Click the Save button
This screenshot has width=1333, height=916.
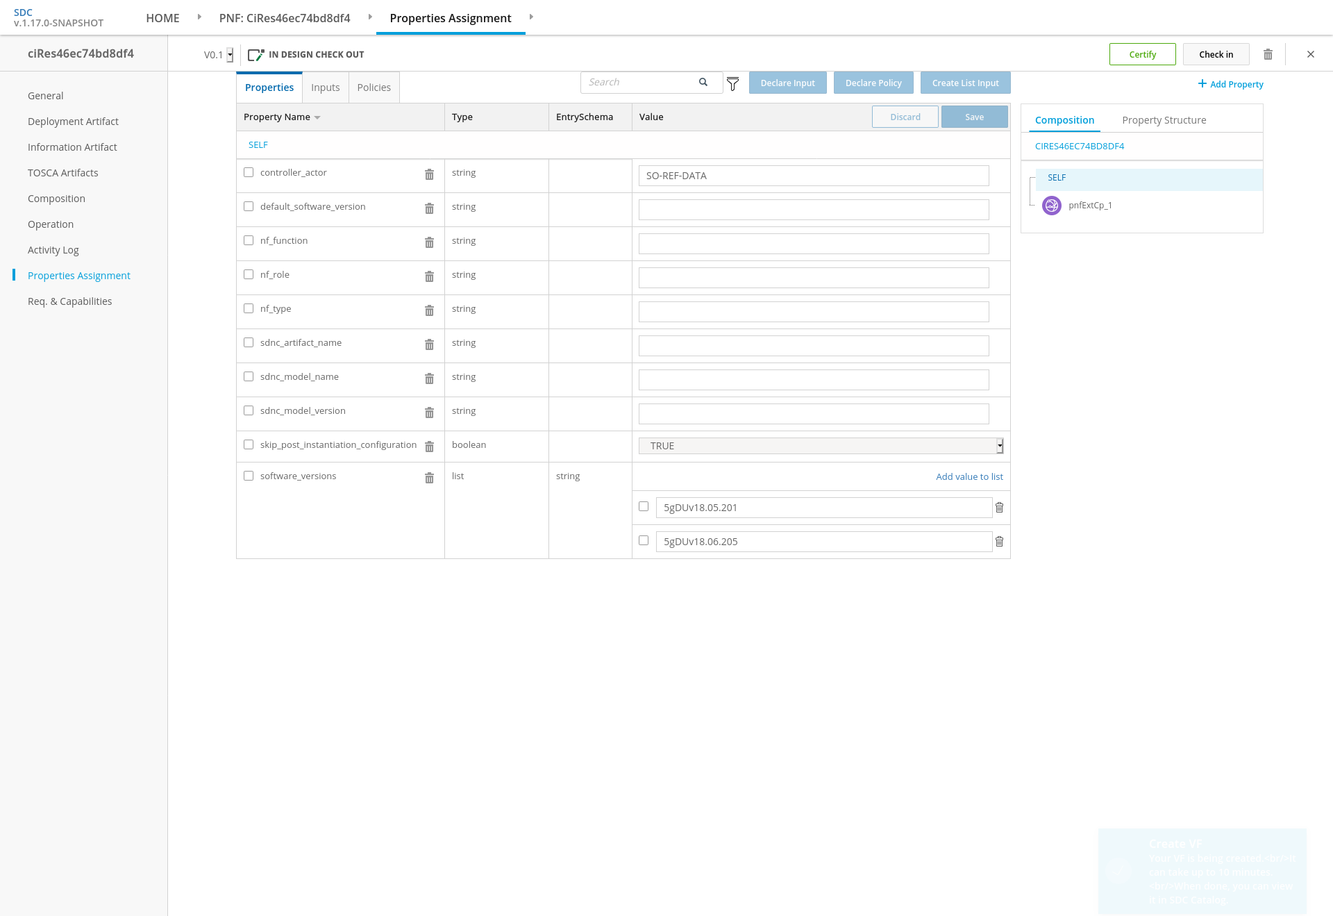coord(975,117)
